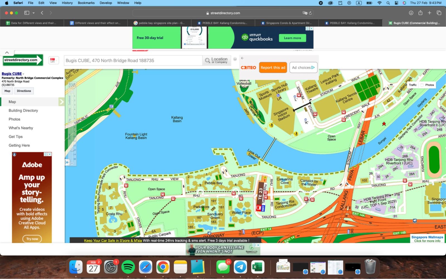
Task: Click the streetdirectory.com logo
Action: tap(23, 60)
